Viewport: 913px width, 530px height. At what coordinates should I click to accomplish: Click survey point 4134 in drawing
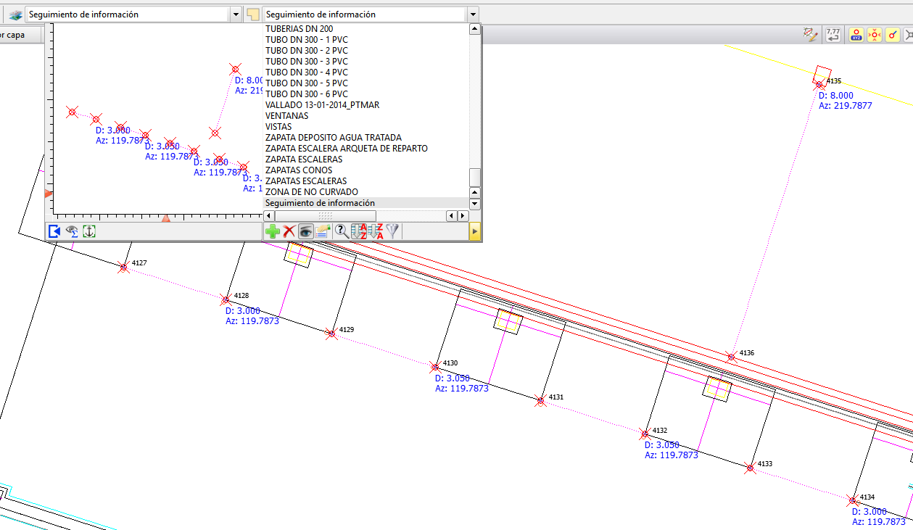[x=853, y=500]
